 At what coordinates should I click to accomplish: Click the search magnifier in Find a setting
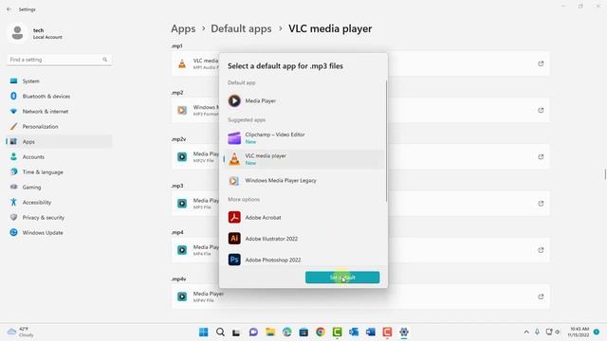point(105,60)
